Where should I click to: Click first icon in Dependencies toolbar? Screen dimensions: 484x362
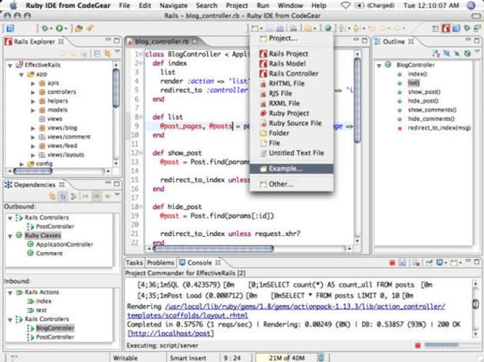pos(52,196)
